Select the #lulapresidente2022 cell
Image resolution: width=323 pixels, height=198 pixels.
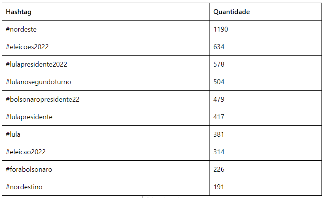pos(37,64)
